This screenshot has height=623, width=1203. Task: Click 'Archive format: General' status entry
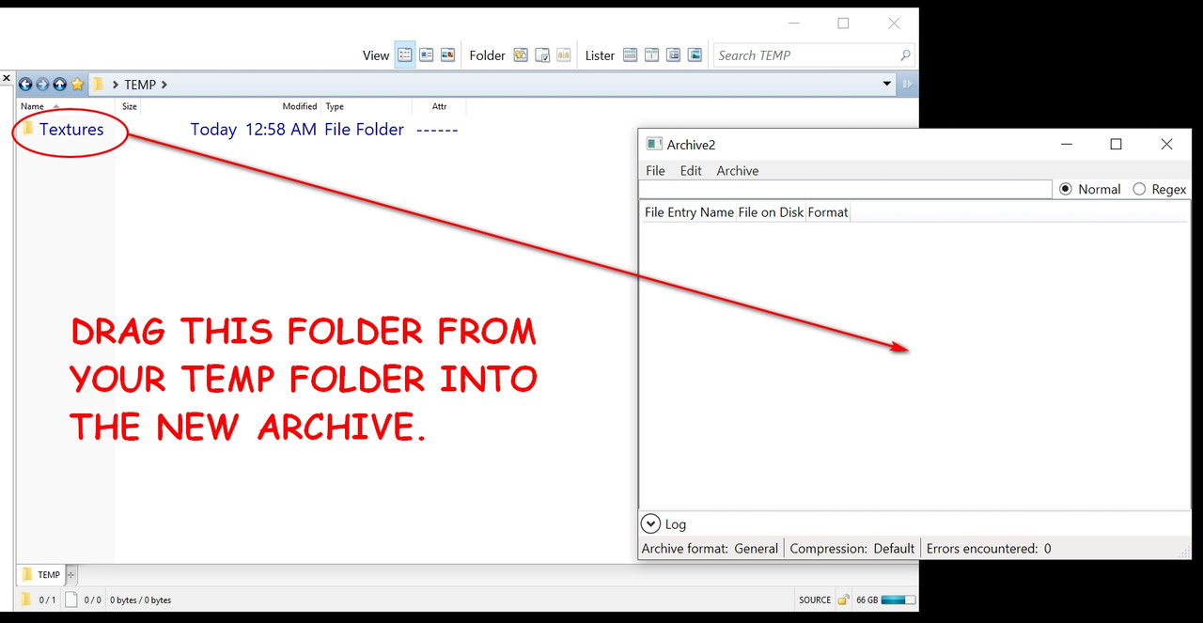(x=710, y=549)
